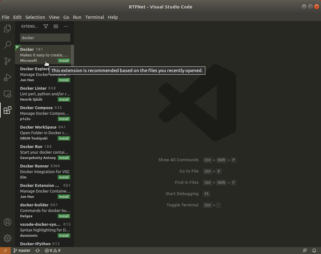
Task: Synchronize changes icon in status bar
Action: 38,251
